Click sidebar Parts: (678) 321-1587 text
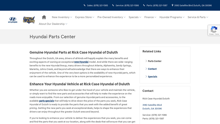The image size is (220, 124). [153, 118]
